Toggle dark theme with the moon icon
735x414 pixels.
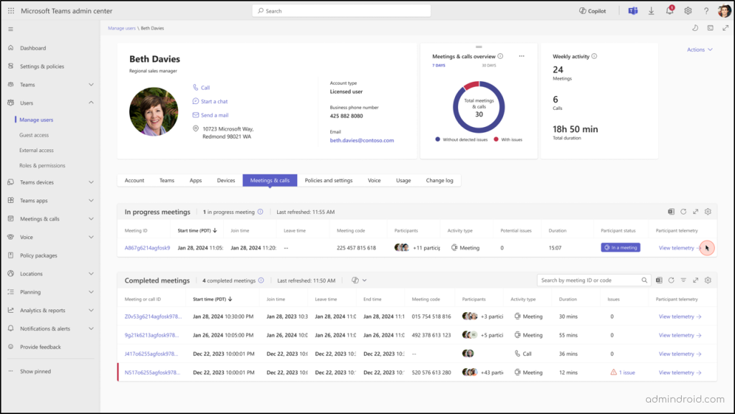coord(694,27)
